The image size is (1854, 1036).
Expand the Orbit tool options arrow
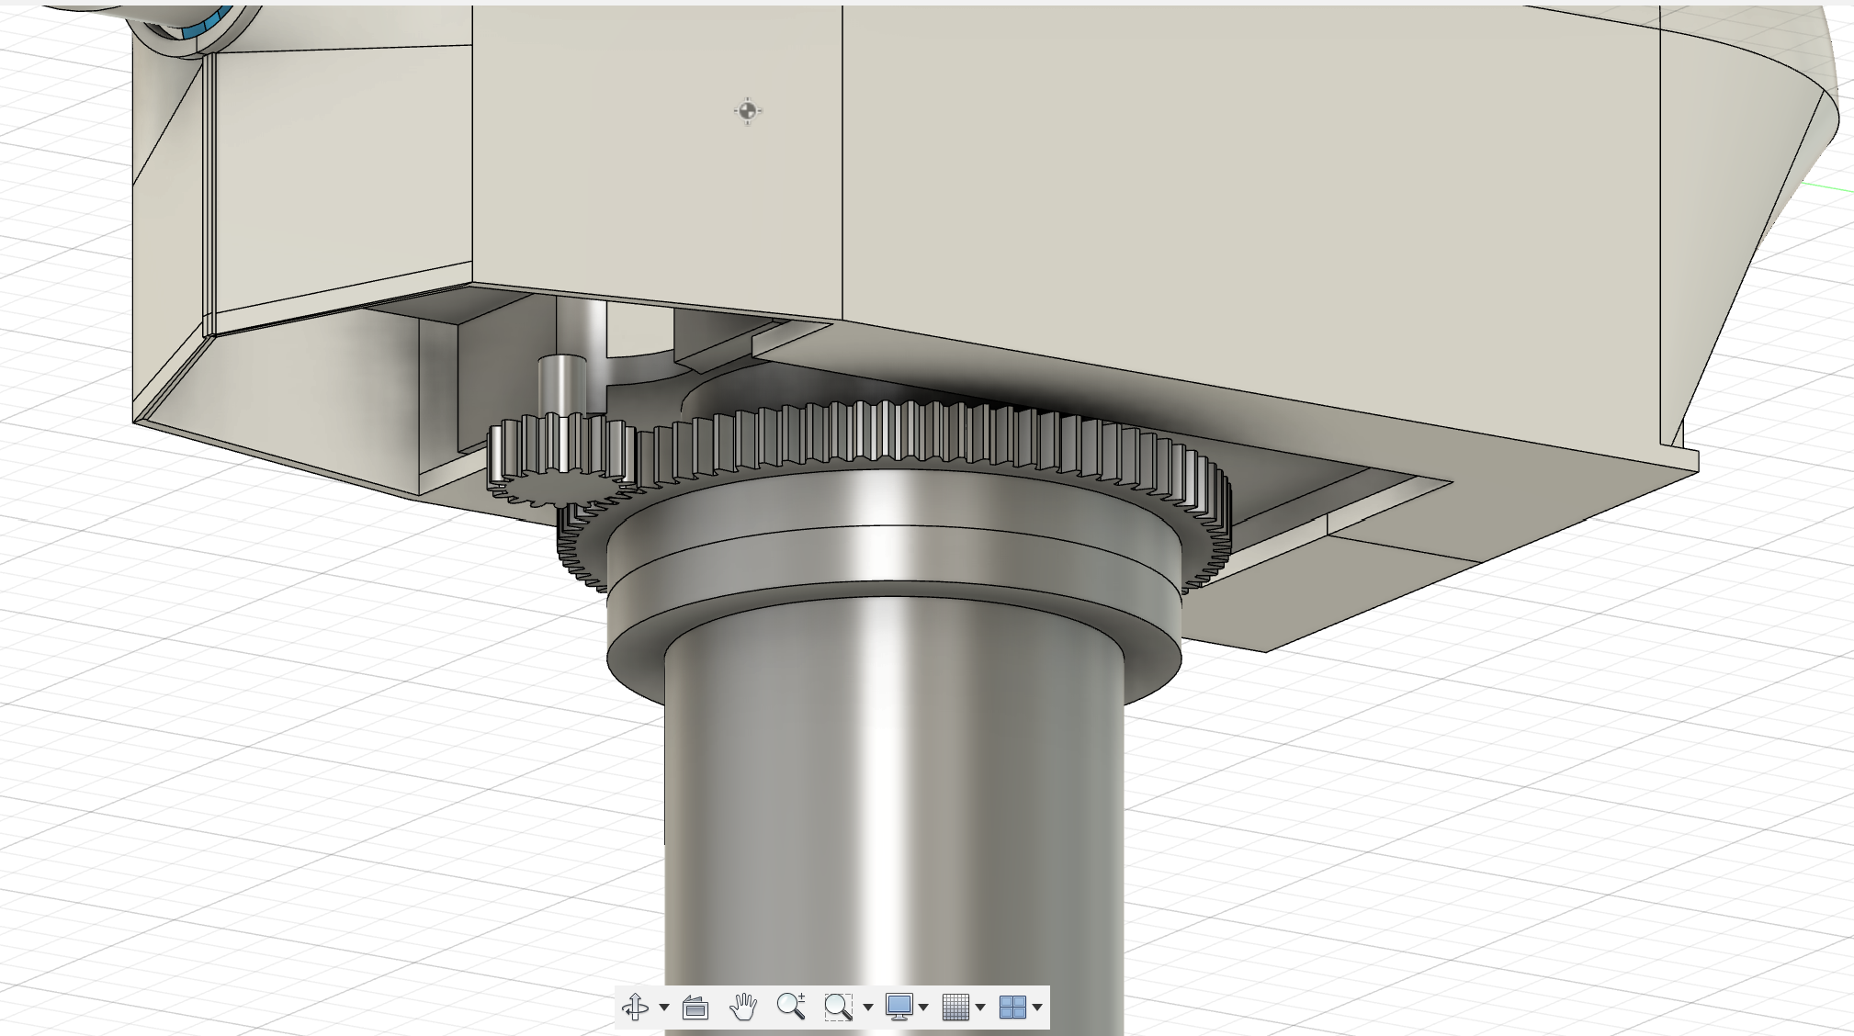(x=663, y=1008)
